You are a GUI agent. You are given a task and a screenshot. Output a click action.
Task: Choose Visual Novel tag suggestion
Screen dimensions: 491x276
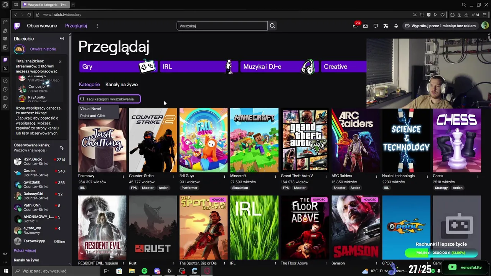91,108
